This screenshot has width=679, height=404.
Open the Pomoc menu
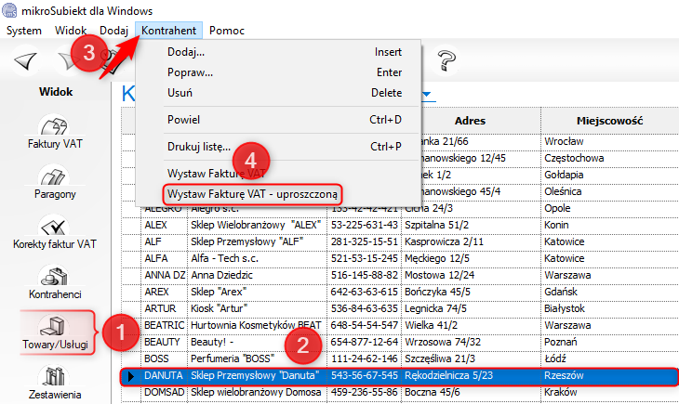227,31
